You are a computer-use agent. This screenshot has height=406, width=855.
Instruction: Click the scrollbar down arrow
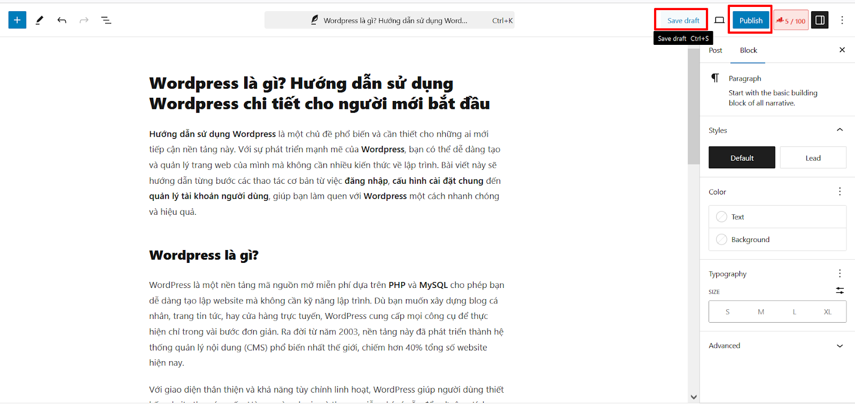pyautogui.click(x=694, y=397)
